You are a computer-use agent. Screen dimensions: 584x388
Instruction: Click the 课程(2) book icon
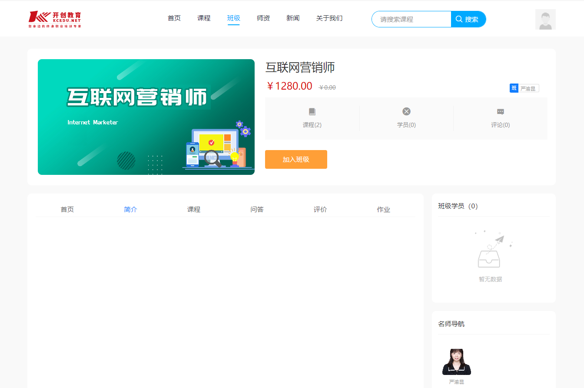click(312, 112)
